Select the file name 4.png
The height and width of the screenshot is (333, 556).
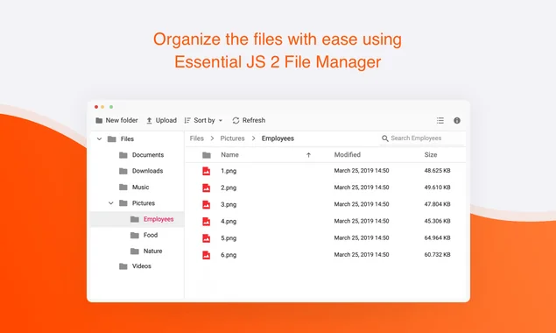[229, 221]
